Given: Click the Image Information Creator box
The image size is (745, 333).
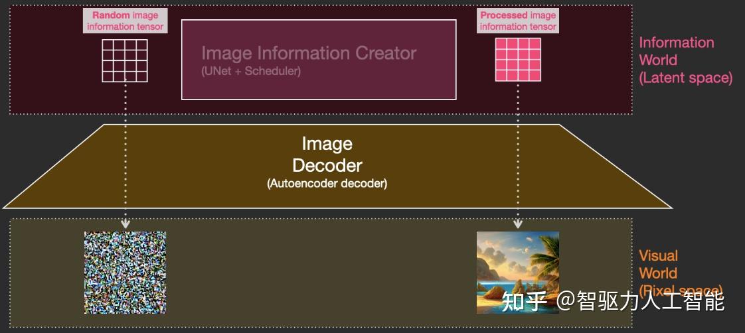Looking at the screenshot, I should click(319, 59).
